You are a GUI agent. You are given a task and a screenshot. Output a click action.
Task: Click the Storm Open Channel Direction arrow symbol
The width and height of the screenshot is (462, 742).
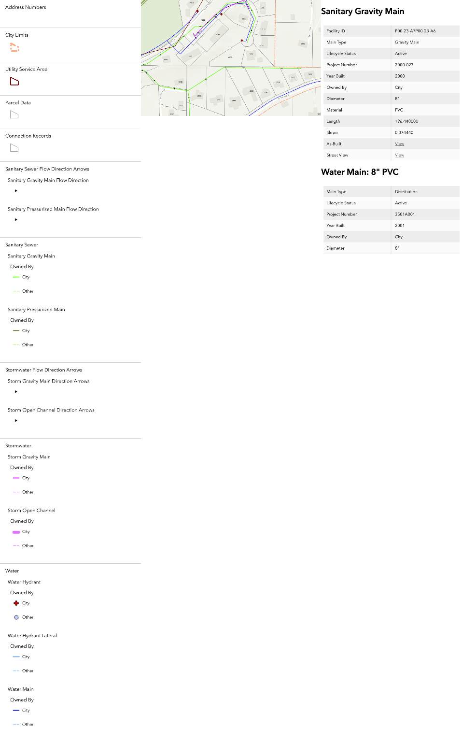point(16,421)
